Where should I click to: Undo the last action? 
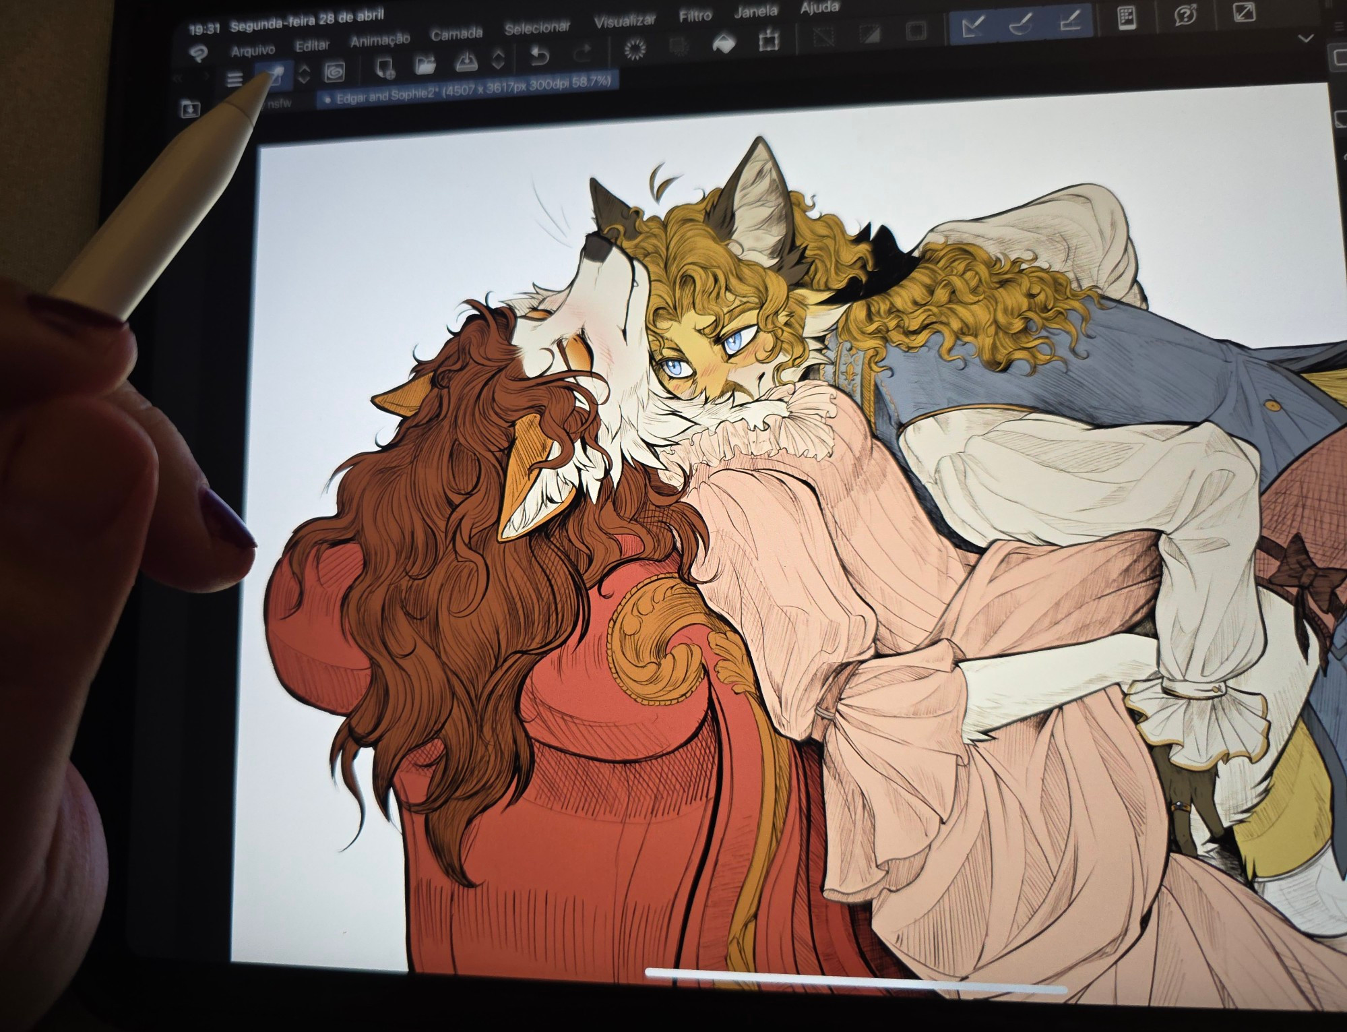[538, 56]
